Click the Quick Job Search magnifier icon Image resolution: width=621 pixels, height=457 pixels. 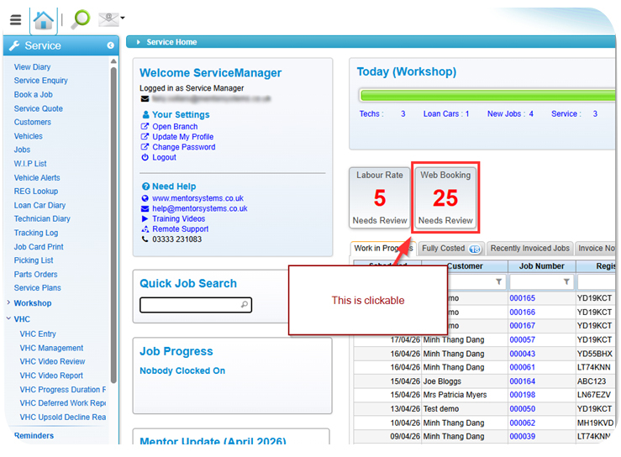pyautogui.click(x=244, y=305)
